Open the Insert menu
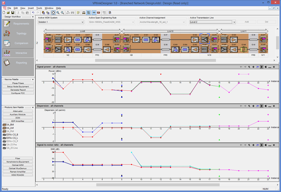Image resolution: width=281 pixels, height=192 pixels. pyautogui.click(x=31, y=8)
